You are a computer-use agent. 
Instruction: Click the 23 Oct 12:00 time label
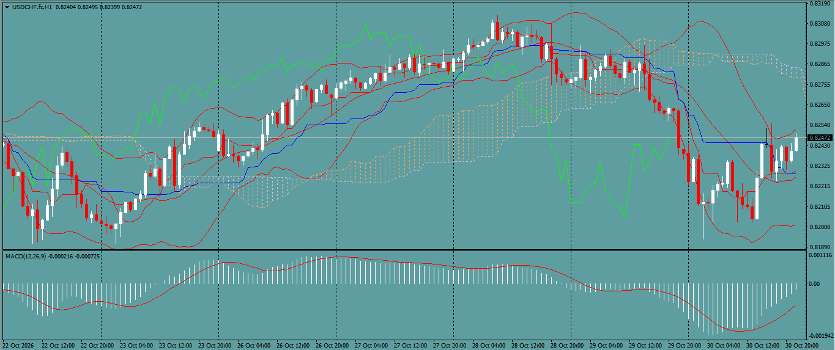click(x=176, y=346)
